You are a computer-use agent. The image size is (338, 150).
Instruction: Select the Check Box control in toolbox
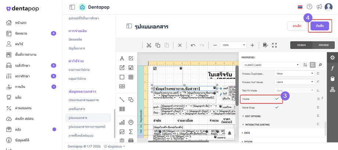pyautogui.click(x=131, y=58)
